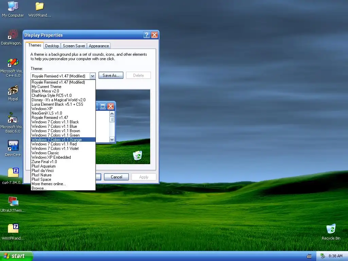Viewport: 348px width, 261px height.
Task: Pick the Plus! Nature theme
Action: 63,175
